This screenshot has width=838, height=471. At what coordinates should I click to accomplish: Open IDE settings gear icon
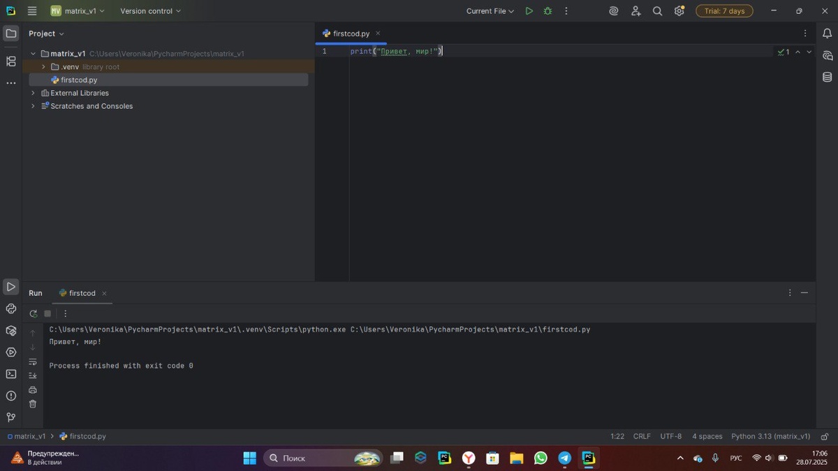click(x=679, y=11)
